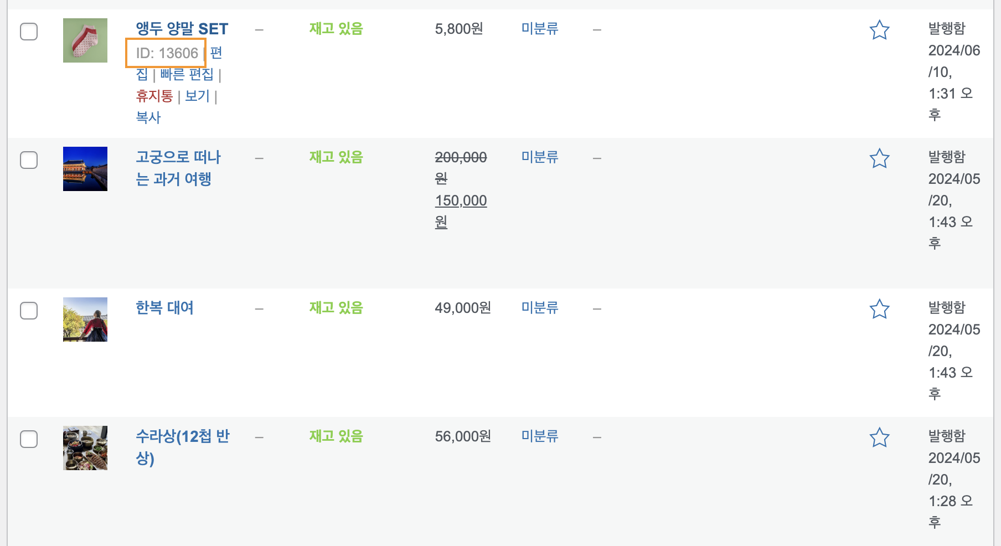Viewport: 1001px width, 546px height.
Task: Star the 앵두 양말 SET product as featured
Action: [x=879, y=30]
